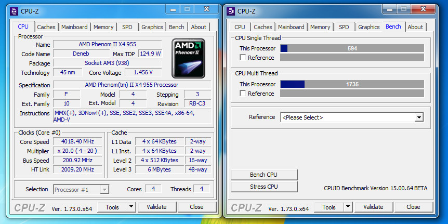This screenshot has width=448, height=224.
Task: Open the Reference <Please Select> dropdown
Action: coord(352,117)
